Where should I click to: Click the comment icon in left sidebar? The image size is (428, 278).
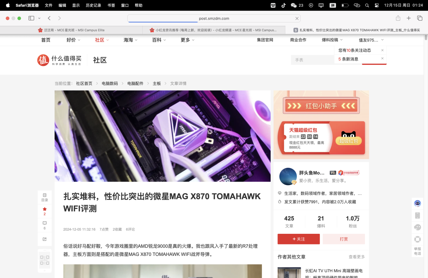[45, 223]
